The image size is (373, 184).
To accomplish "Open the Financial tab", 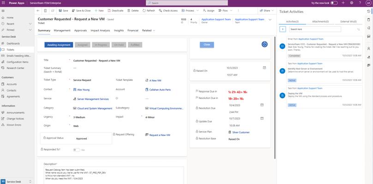I will pos(133,30).
